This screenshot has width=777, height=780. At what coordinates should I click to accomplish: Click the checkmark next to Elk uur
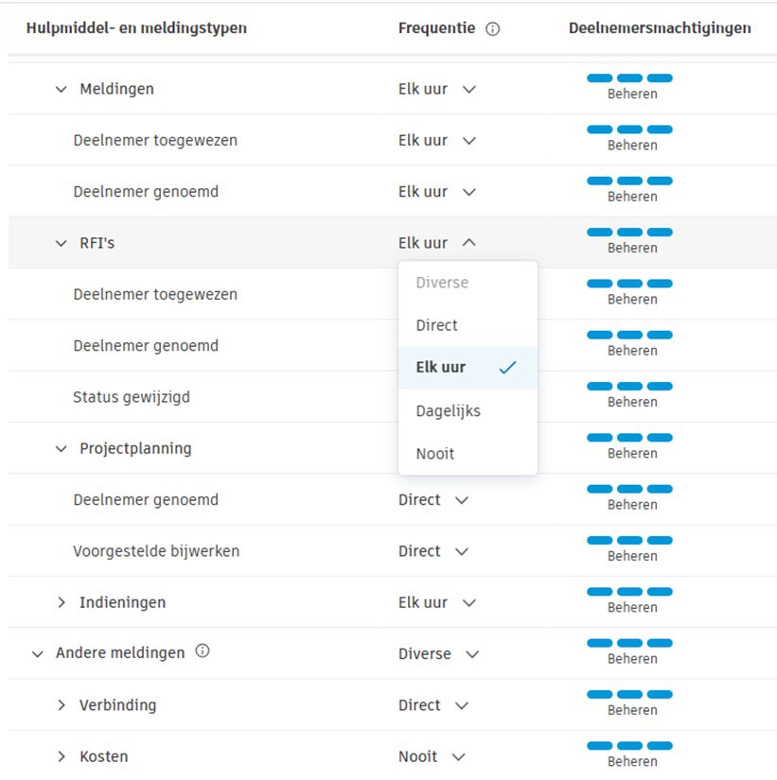[x=508, y=368]
